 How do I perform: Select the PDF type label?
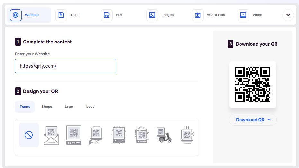tap(119, 15)
